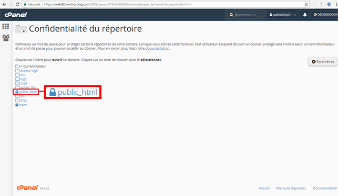Bookmark this page with the star icon
Viewport: 338px width, 196px height.
[306, 4]
